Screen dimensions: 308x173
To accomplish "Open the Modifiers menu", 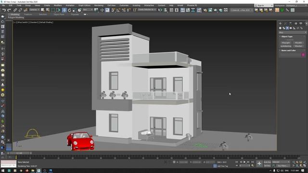I will pos(58,5).
